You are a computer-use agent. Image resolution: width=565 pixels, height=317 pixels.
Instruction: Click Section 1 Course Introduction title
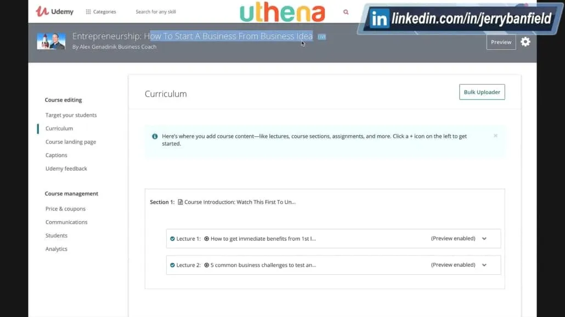pyautogui.click(x=240, y=202)
